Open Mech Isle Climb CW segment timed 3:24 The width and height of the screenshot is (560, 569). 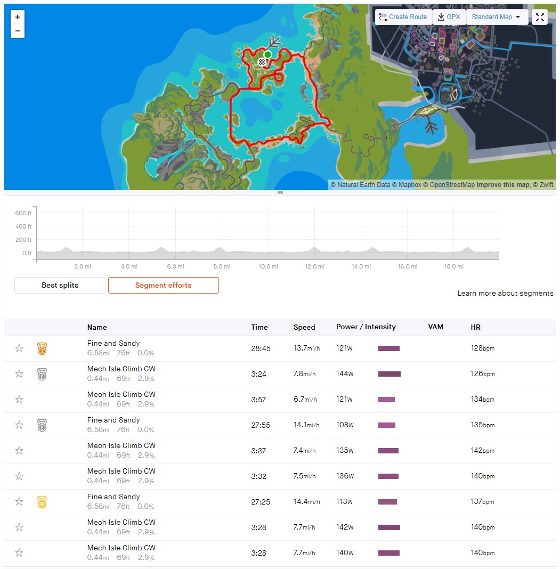[121, 369]
